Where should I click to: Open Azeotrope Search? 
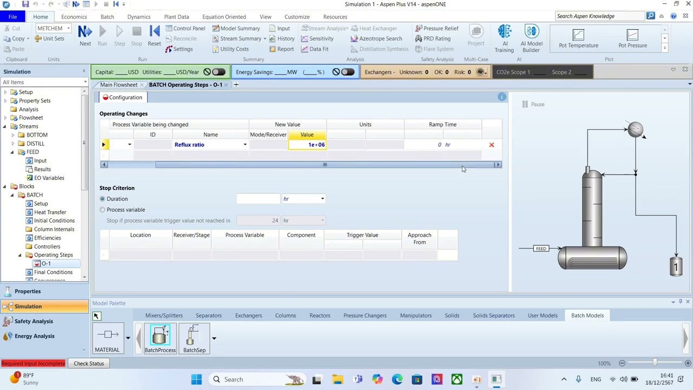click(376, 38)
